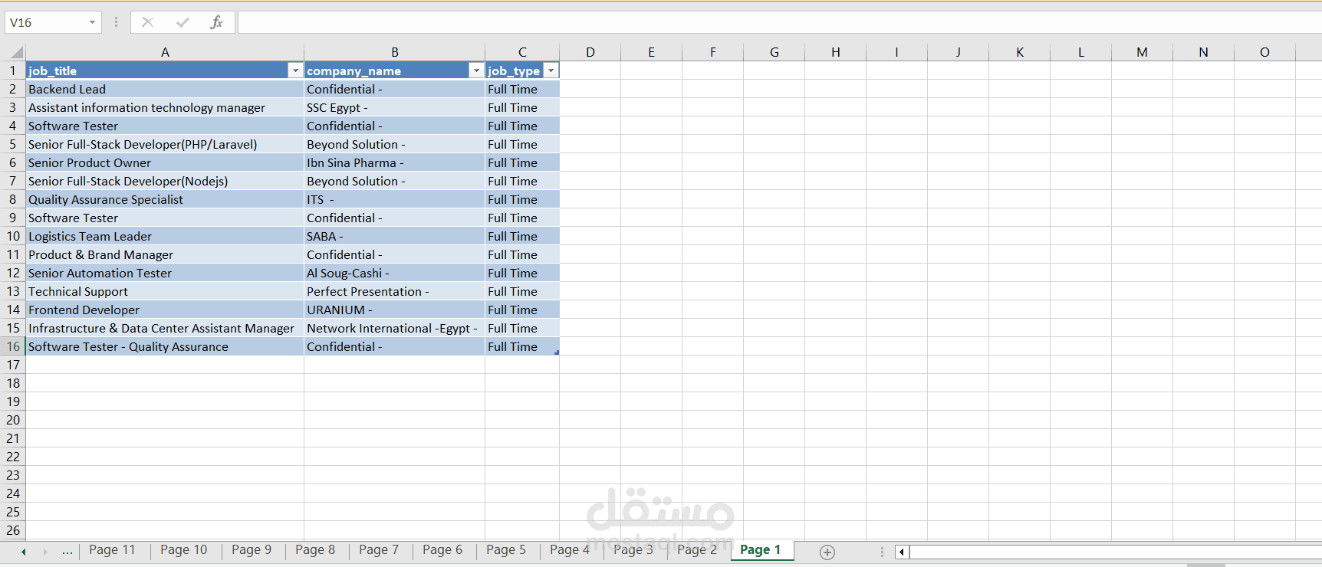The image size is (1322, 567).
Task: Click next sheet navigation arrow
Action: [45, 552]
